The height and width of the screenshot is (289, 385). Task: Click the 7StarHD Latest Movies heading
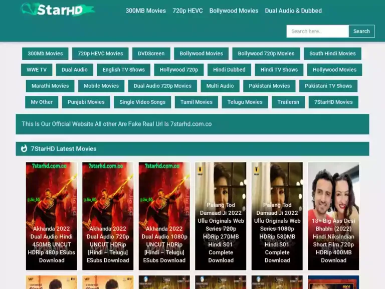coord(64,149)
